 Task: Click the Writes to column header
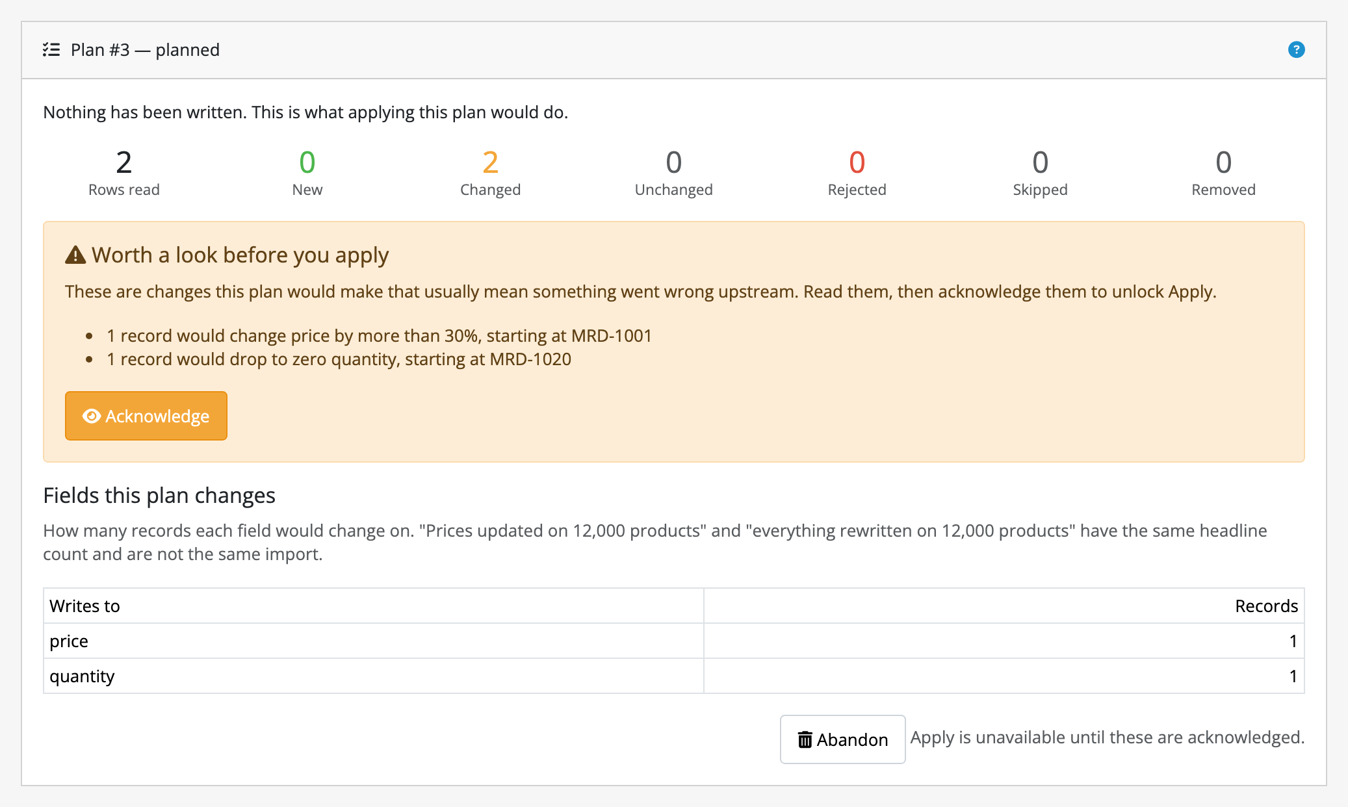pos(84,606)
